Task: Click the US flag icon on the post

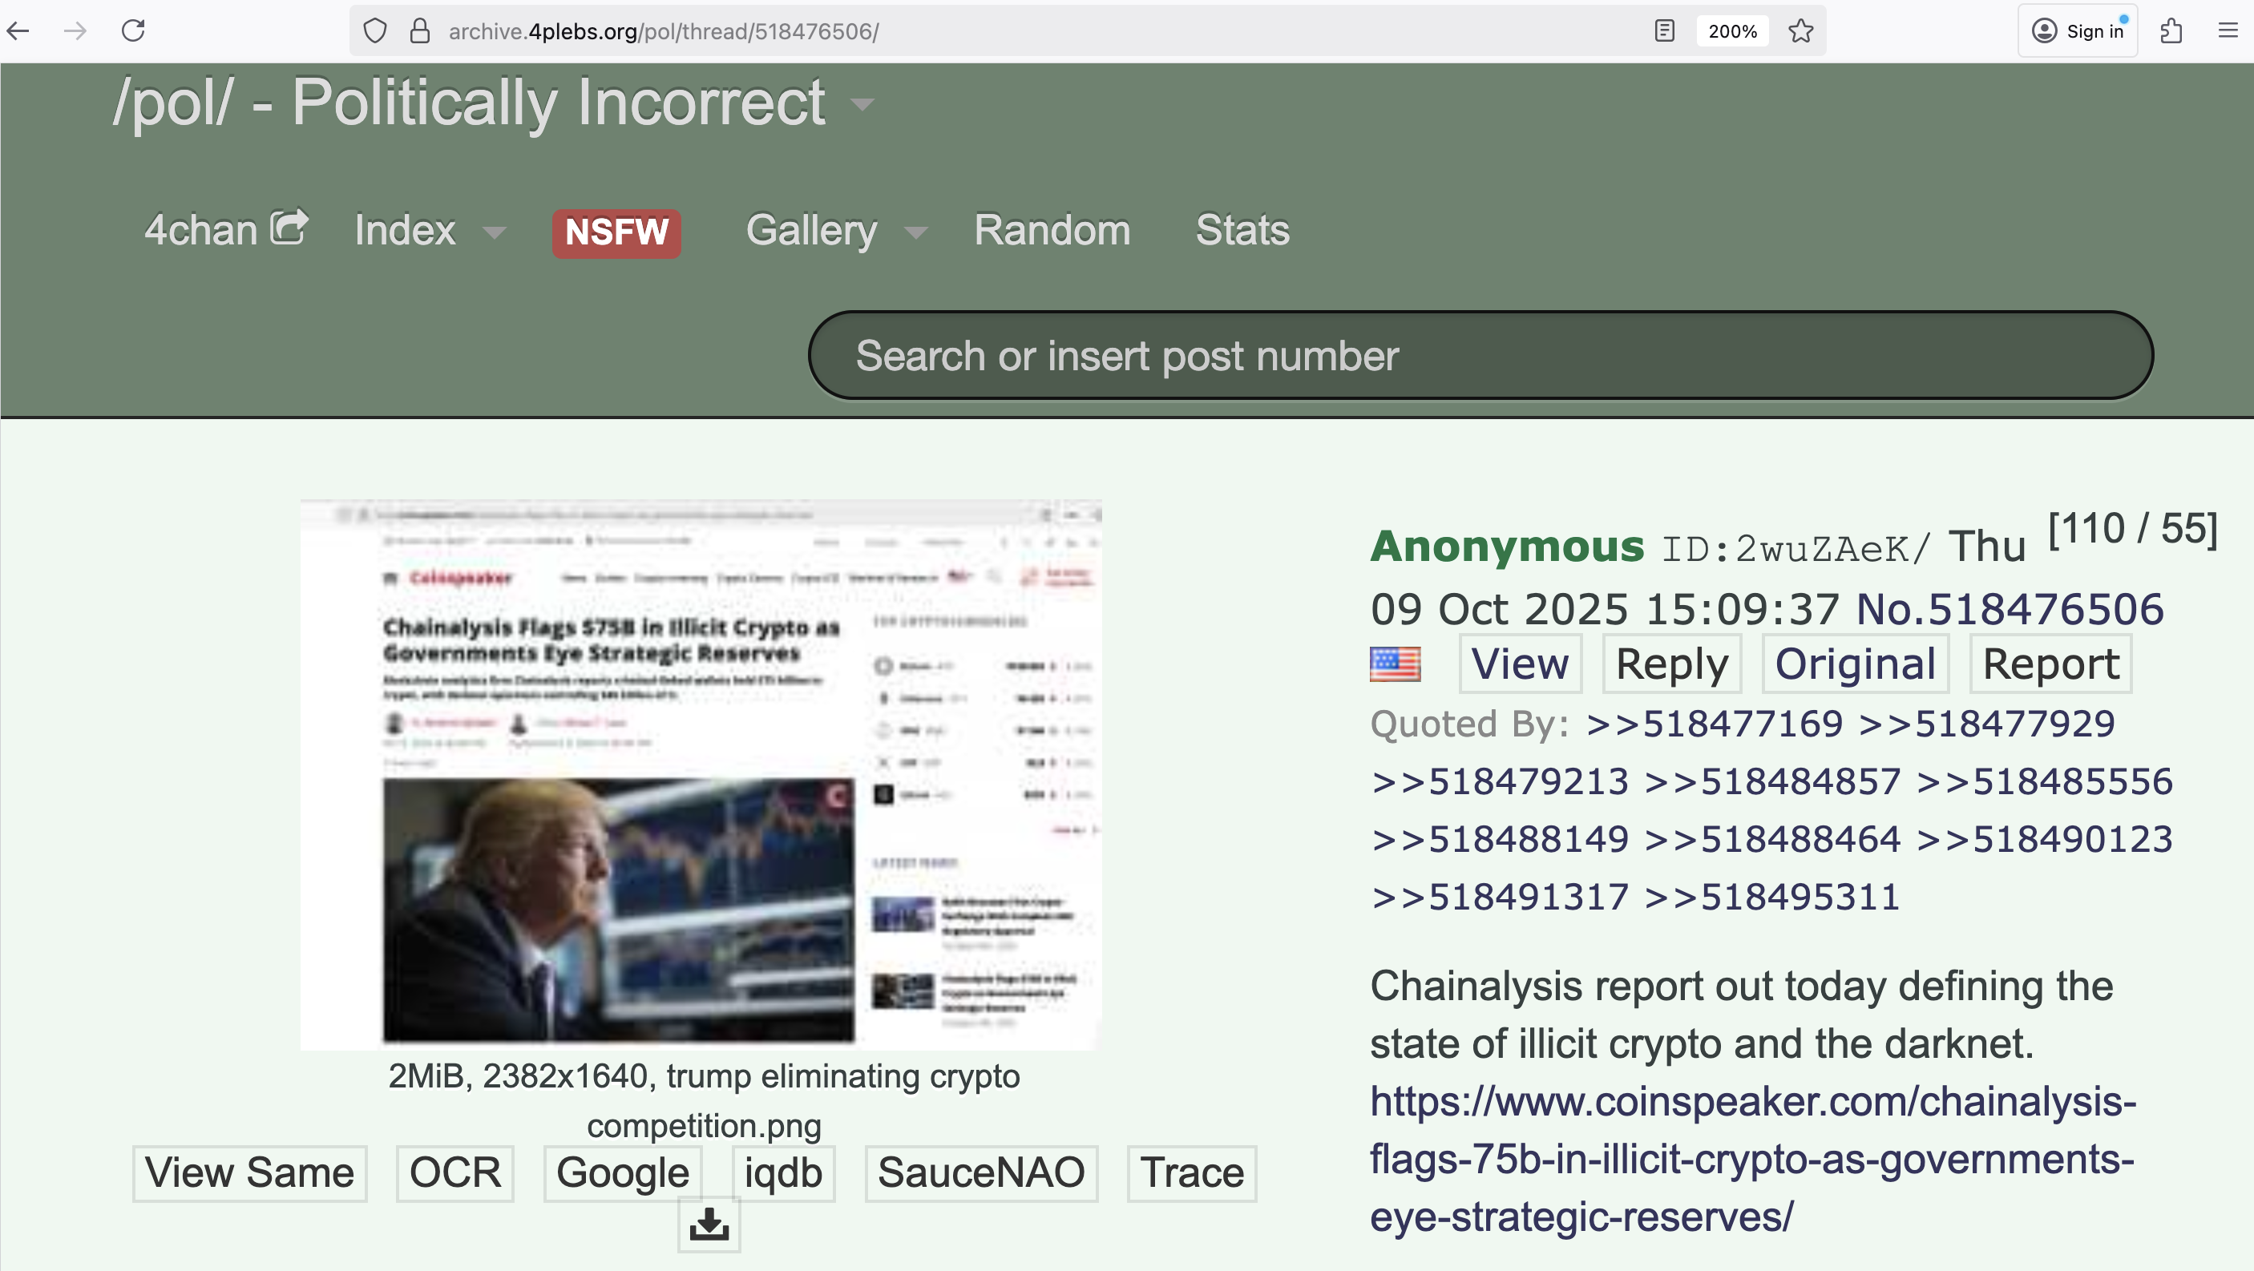Action: 1395,664
